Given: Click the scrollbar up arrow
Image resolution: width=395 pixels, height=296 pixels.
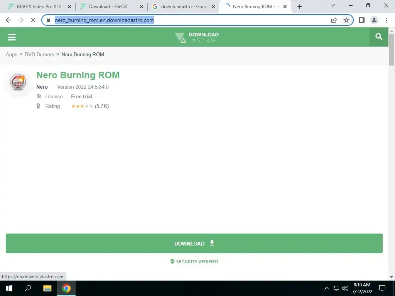Looking at the screenshot, I should [x=392, y=31].
